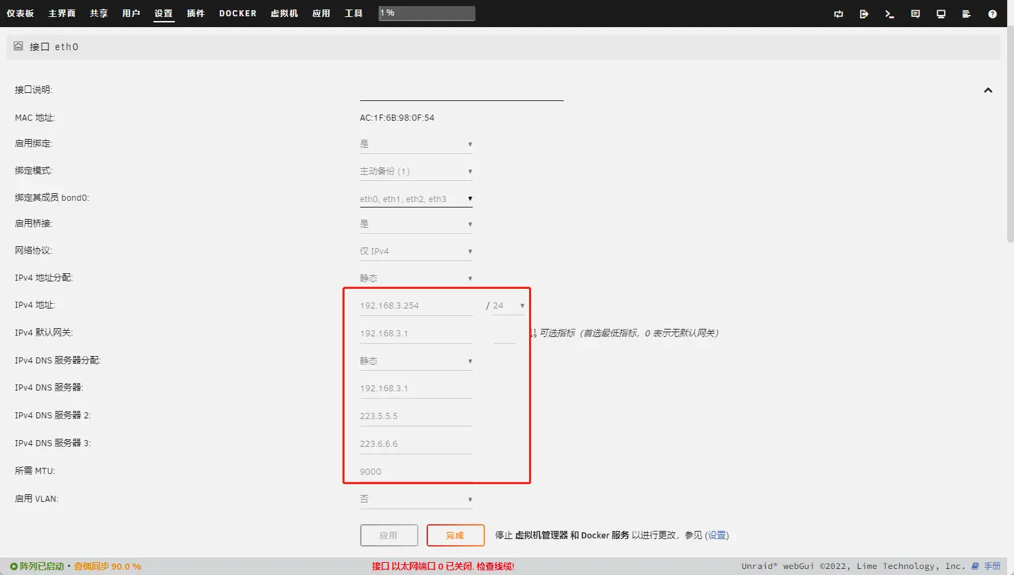The image size is (1014, 575).
Task: Click the 接口说明 description input field
Action: [461, 92]
